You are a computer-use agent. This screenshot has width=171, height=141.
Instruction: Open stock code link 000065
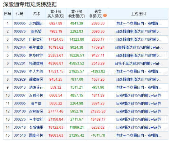[20, 23]
